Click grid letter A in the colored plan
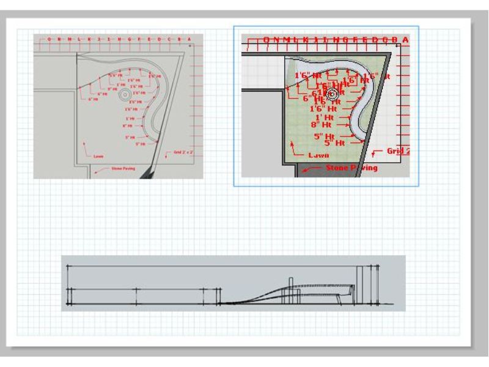The height and width of the screenshot is (367, 489). point(405,40)
